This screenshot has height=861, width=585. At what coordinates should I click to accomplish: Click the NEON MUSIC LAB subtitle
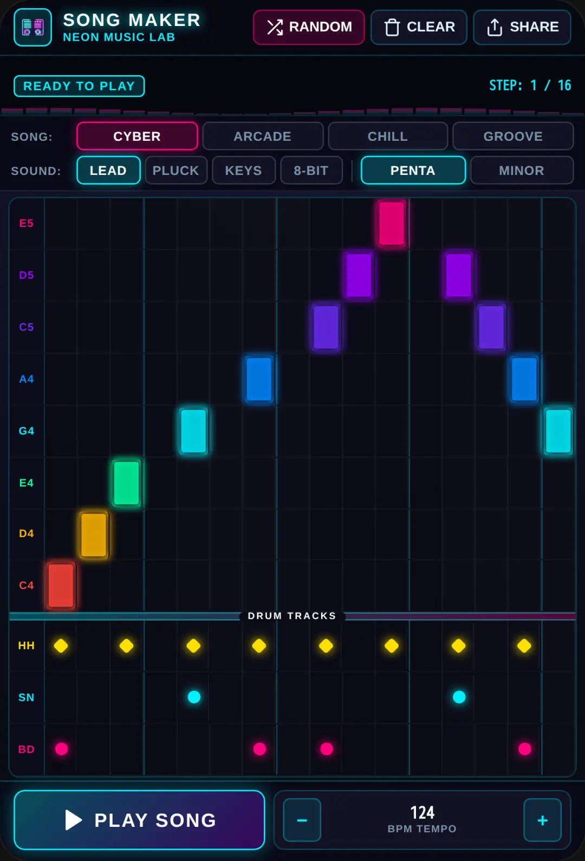[x=119, y=37]
